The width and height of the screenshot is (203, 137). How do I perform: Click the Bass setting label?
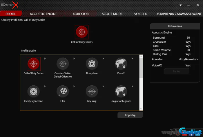click(156, 46)
